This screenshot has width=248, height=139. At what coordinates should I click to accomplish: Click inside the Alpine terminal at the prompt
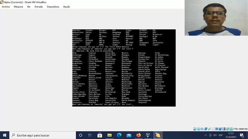tap(133, 105)
